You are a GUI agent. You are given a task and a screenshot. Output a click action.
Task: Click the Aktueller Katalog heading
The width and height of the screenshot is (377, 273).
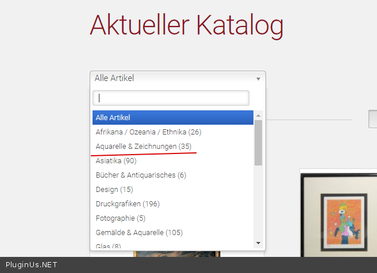[187, 26]
